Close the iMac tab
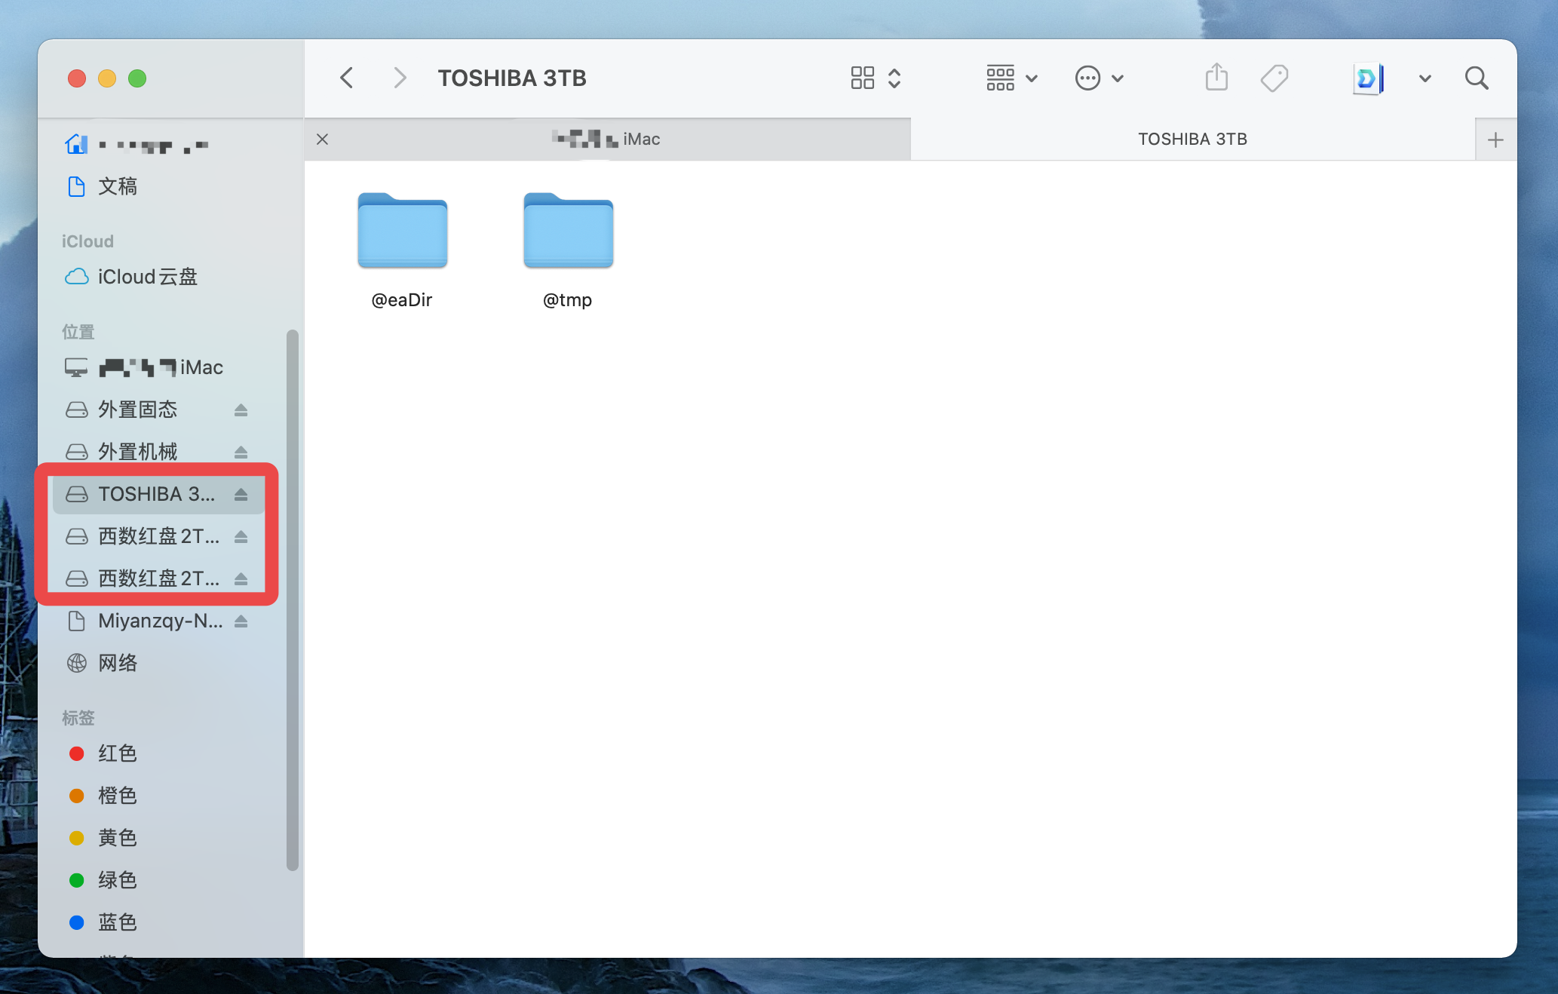The image size is (1558, 994). 322,139
